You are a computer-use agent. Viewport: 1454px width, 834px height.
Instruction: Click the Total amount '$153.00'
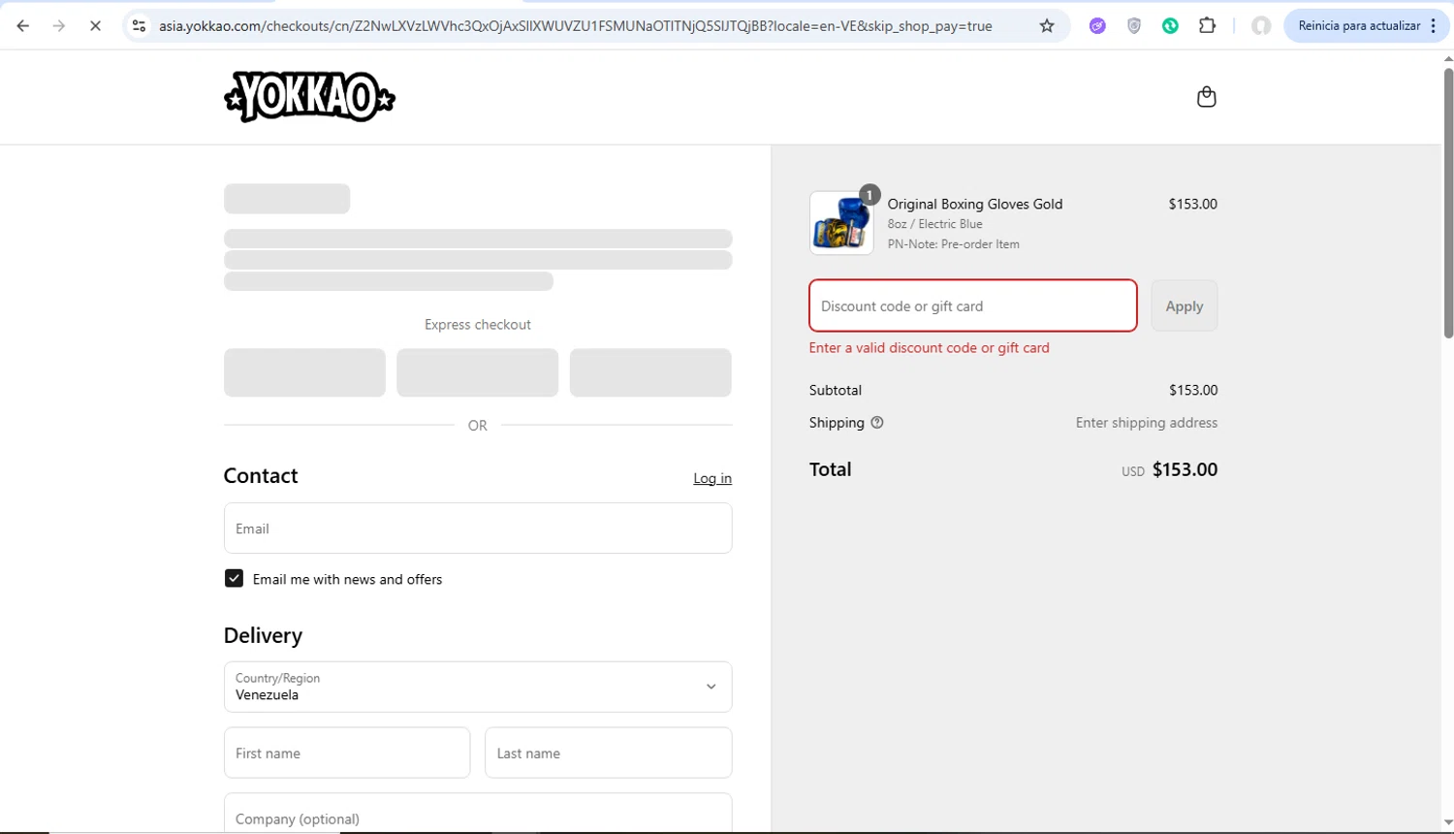tap(1185, 469)
